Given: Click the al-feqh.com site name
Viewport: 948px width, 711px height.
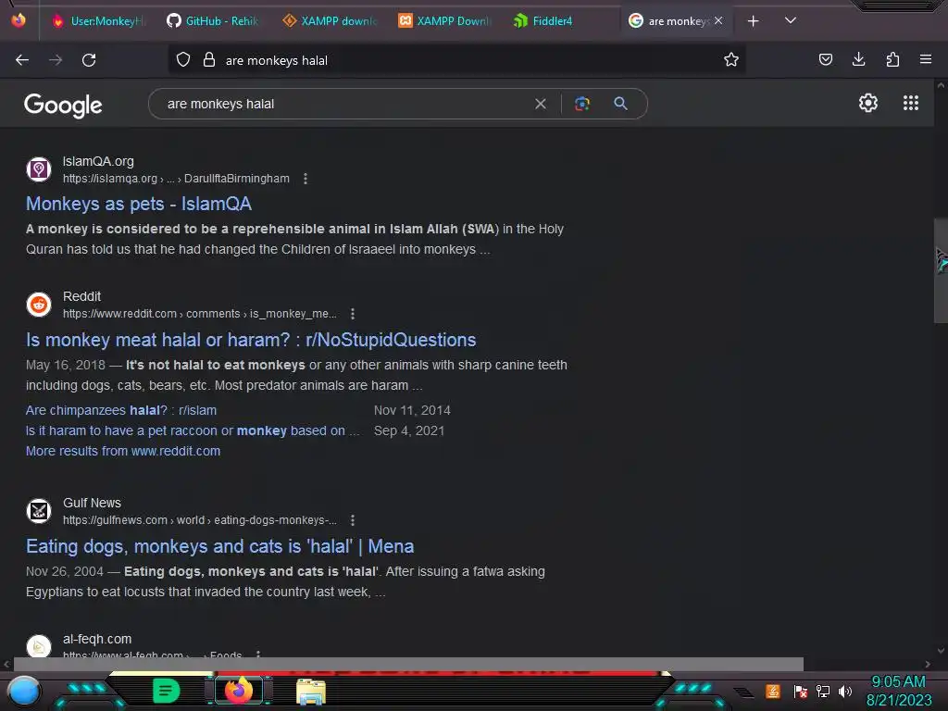Looking at the screenshot, I should tap(96, 639).
